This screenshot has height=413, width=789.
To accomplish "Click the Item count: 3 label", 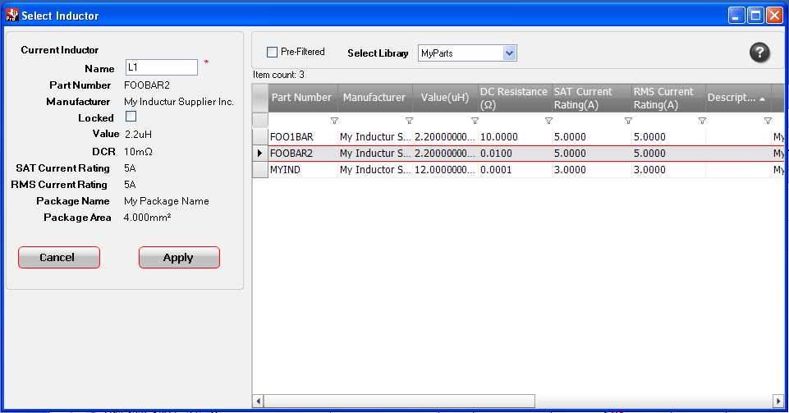I will [x=278, y=75].
